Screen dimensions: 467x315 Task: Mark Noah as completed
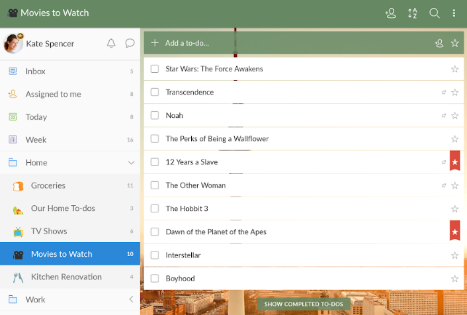[155, 115]
